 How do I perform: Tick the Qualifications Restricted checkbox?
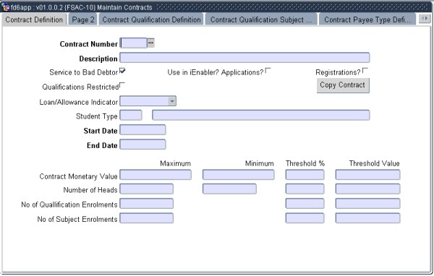(122, 85)
